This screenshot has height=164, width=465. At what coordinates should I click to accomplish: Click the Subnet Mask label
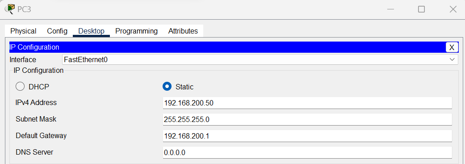(36, 119)
